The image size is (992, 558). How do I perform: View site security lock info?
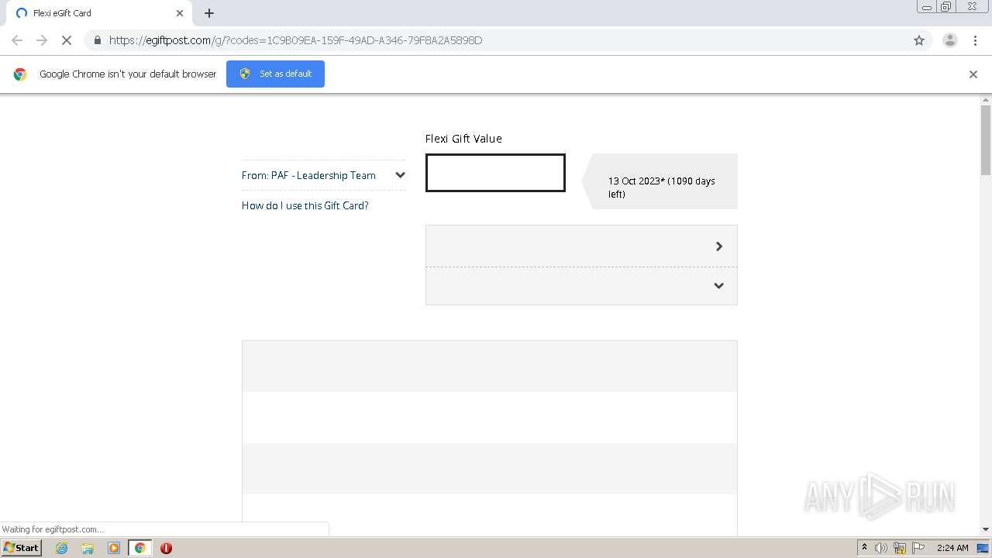point(97,40)
